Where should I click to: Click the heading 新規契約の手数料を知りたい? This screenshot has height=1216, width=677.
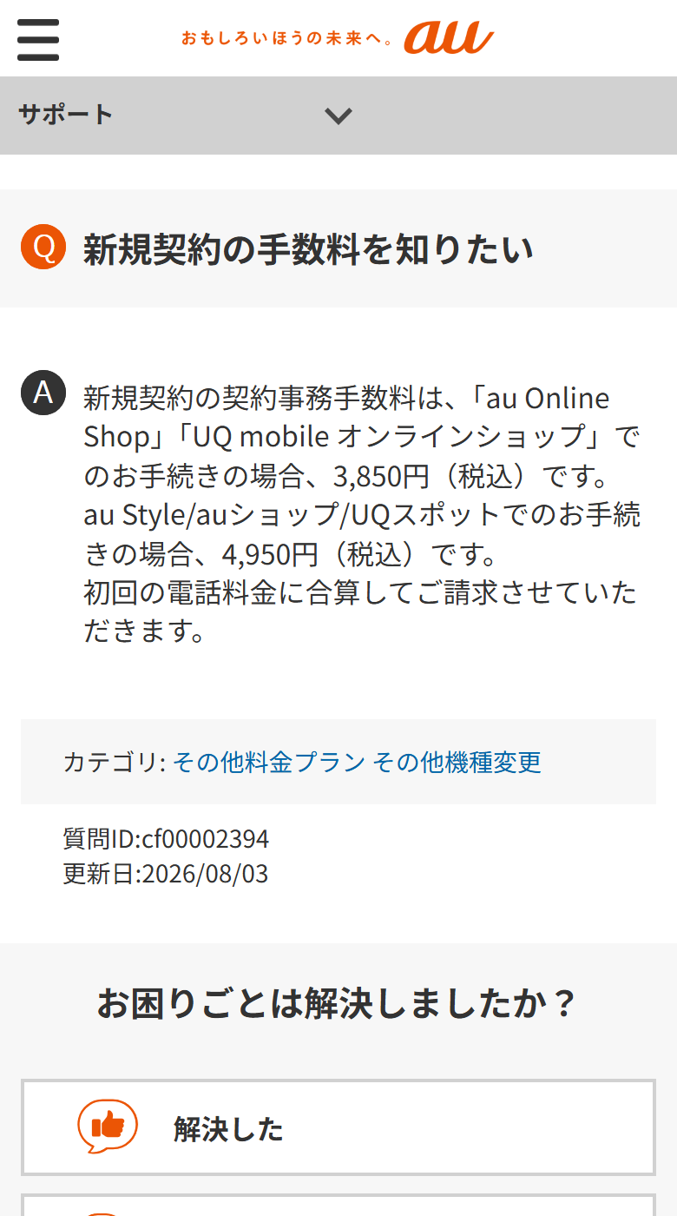click(x=308, y=249)
